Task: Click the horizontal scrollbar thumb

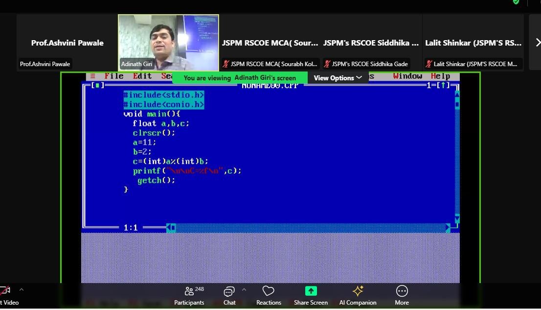Action: pos(174,227)
